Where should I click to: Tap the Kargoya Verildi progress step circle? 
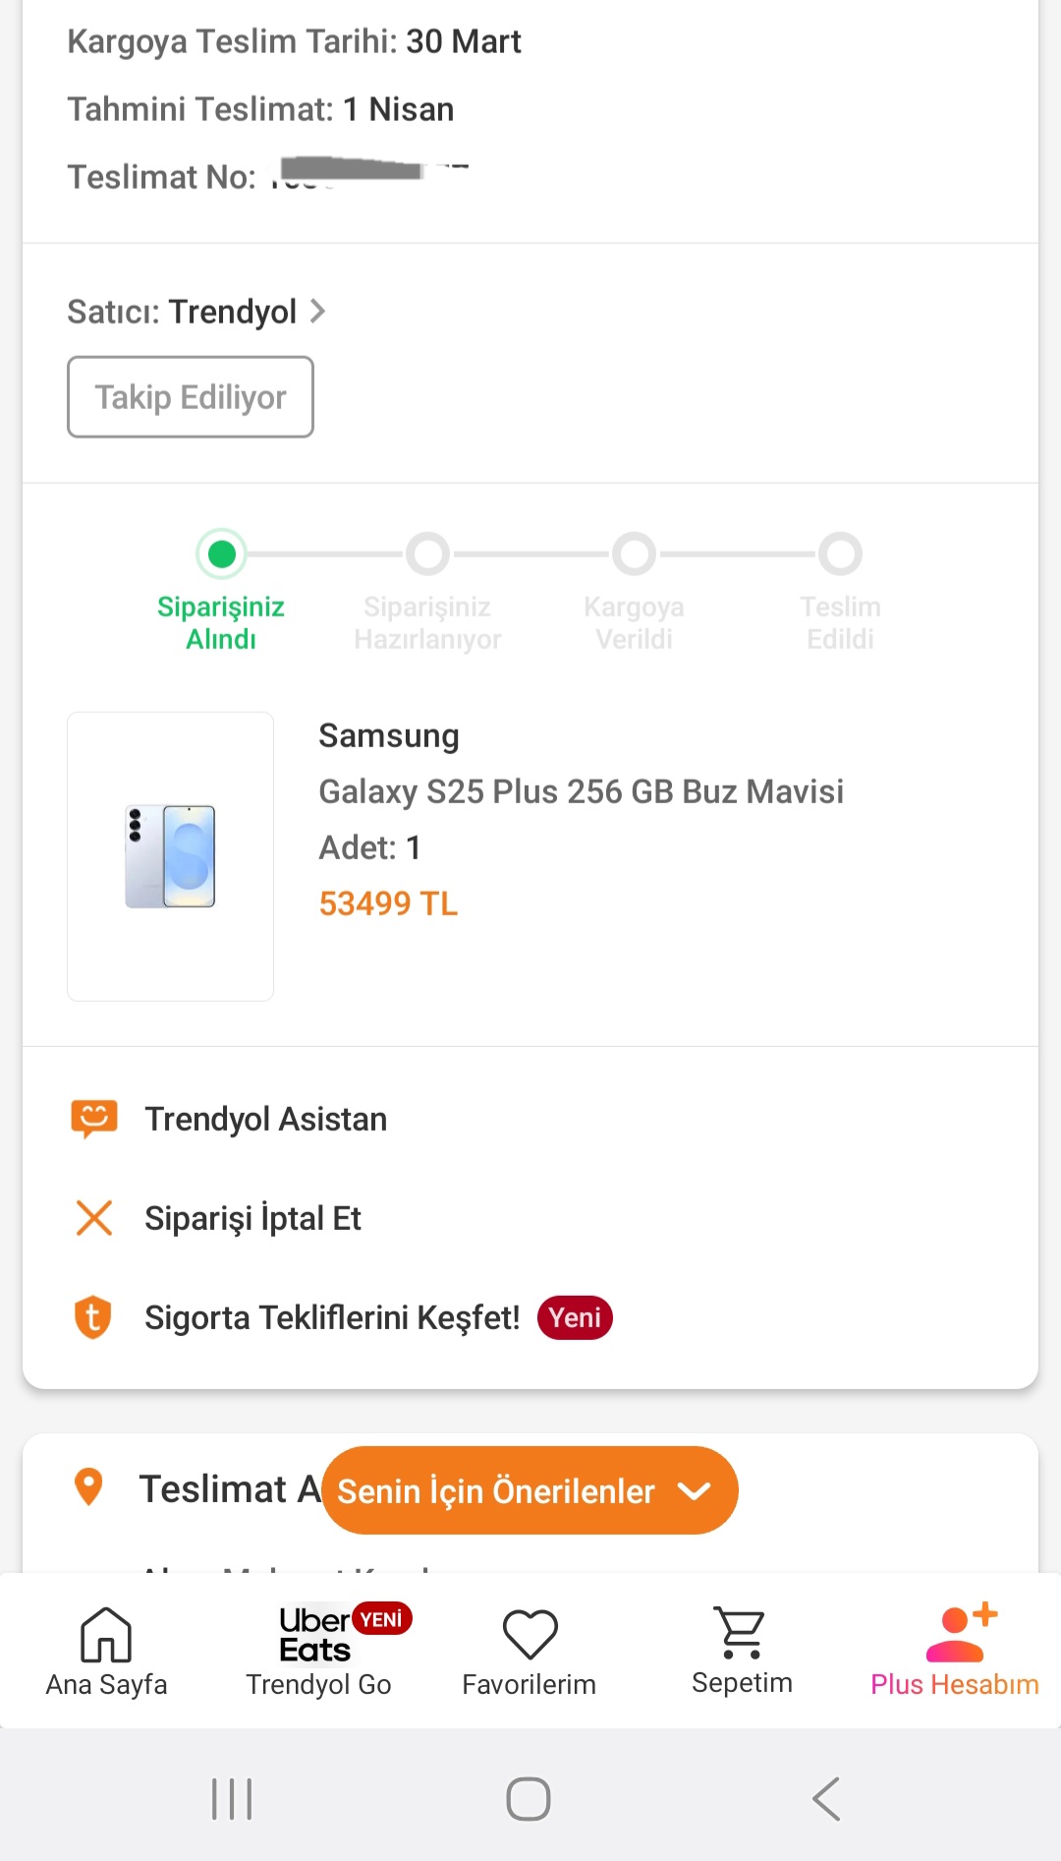click(x=635, y=554)
